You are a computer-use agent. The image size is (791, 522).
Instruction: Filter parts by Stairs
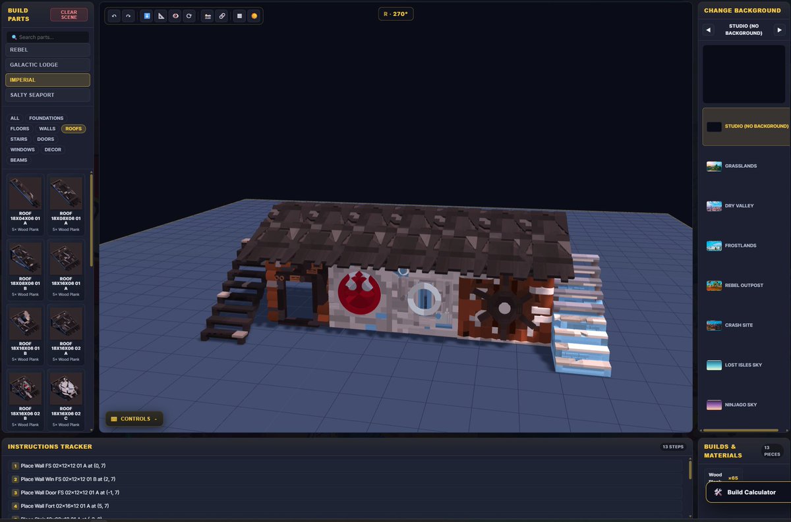click(x=18, y=140)
